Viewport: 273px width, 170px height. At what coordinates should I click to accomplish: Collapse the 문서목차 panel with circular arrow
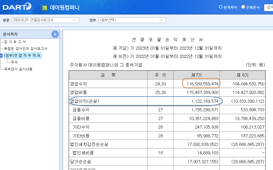pyautogui.click(x=55, y=34)
